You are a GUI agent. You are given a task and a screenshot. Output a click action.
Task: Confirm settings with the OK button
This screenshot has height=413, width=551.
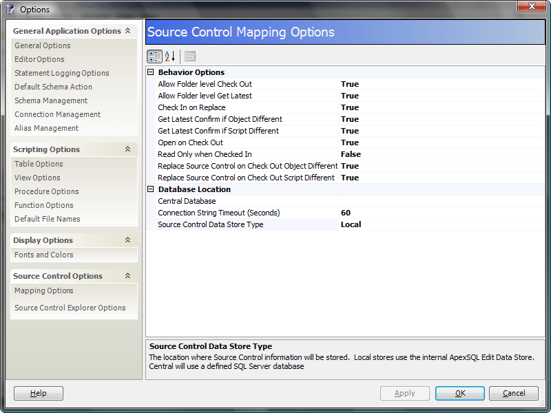(459, 393)
